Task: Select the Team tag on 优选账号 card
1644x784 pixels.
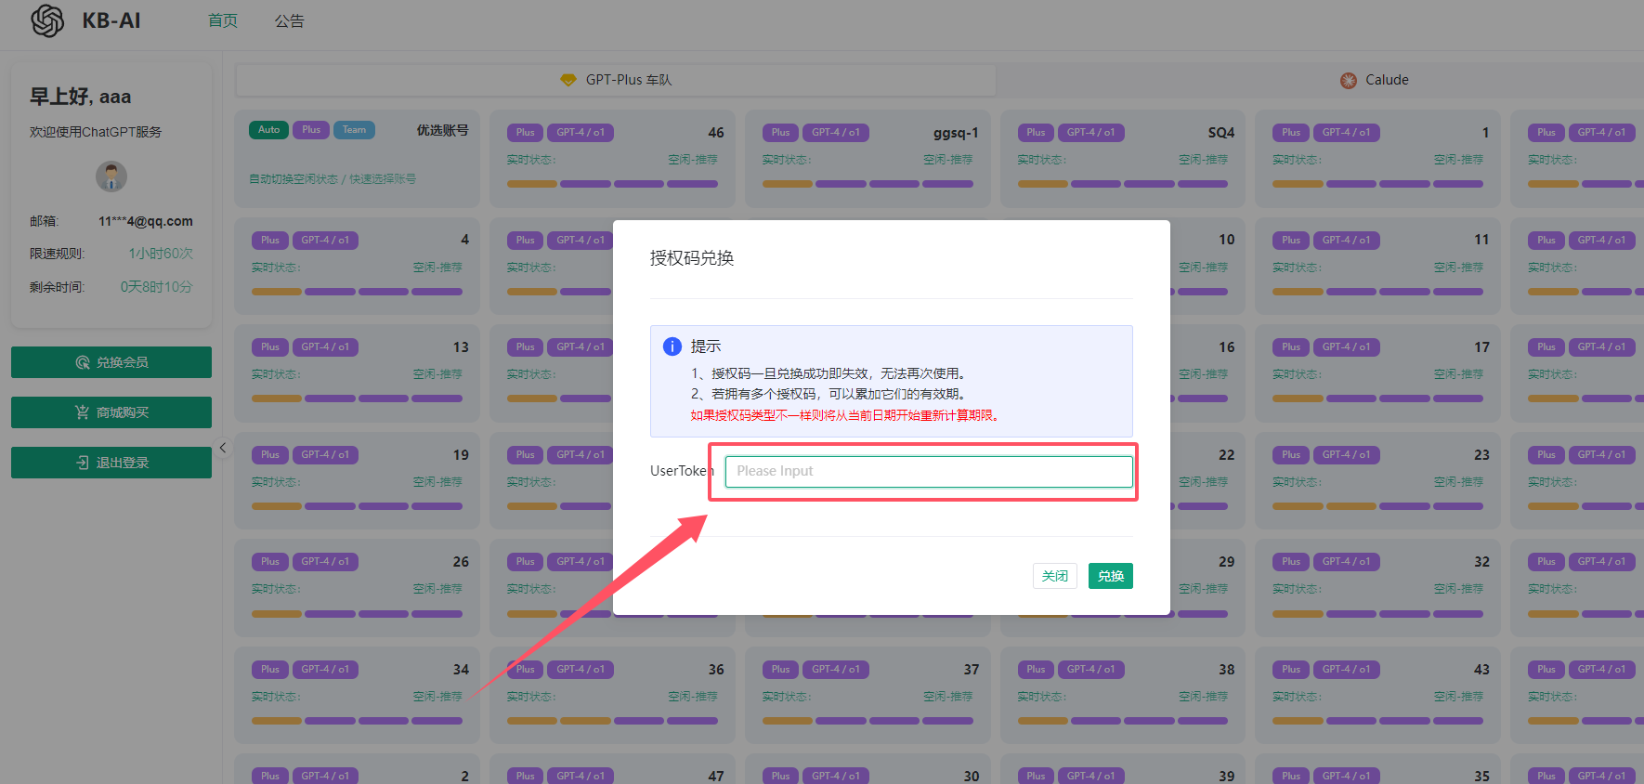Action: point(354,130)
